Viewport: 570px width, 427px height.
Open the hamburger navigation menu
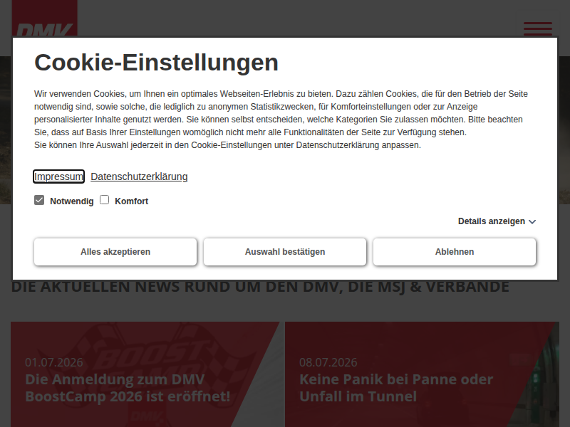(538, 28)
